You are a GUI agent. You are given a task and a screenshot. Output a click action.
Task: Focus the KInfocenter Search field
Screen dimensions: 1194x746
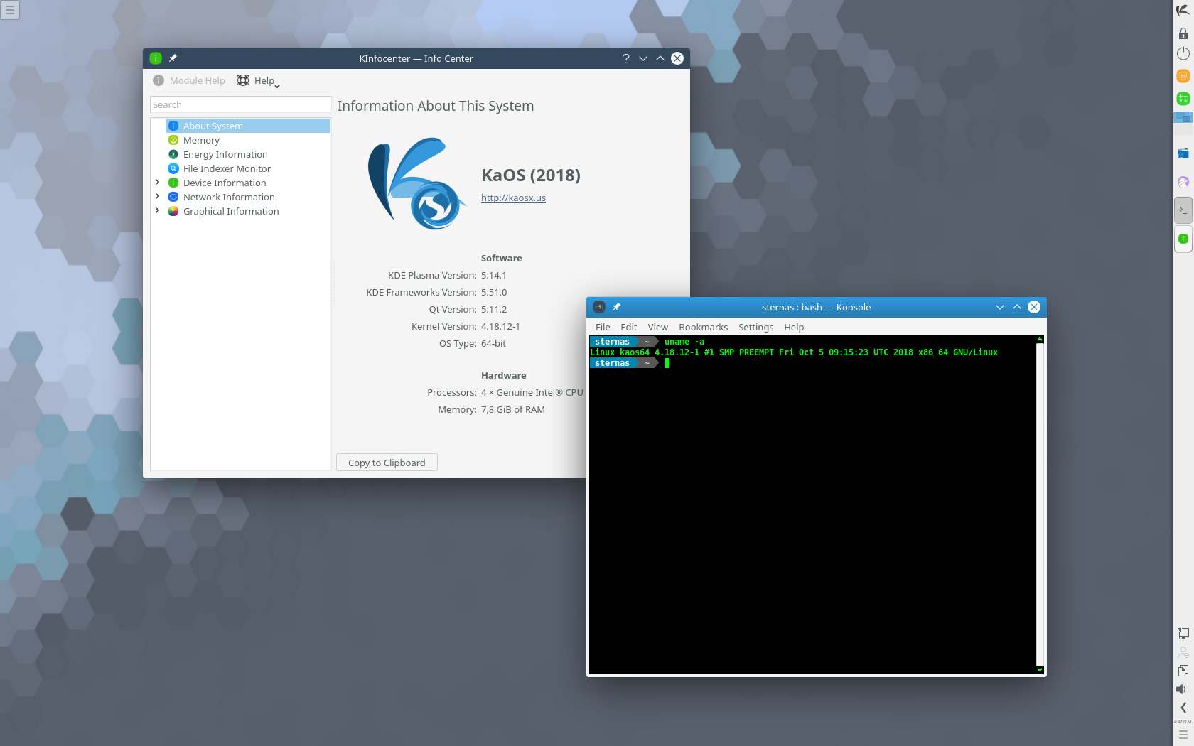point(241,104)
